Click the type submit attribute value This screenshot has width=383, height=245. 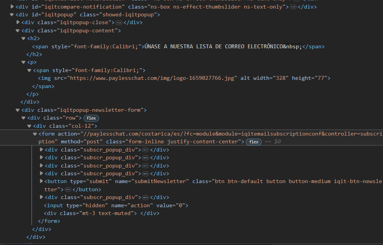point(99,181)
